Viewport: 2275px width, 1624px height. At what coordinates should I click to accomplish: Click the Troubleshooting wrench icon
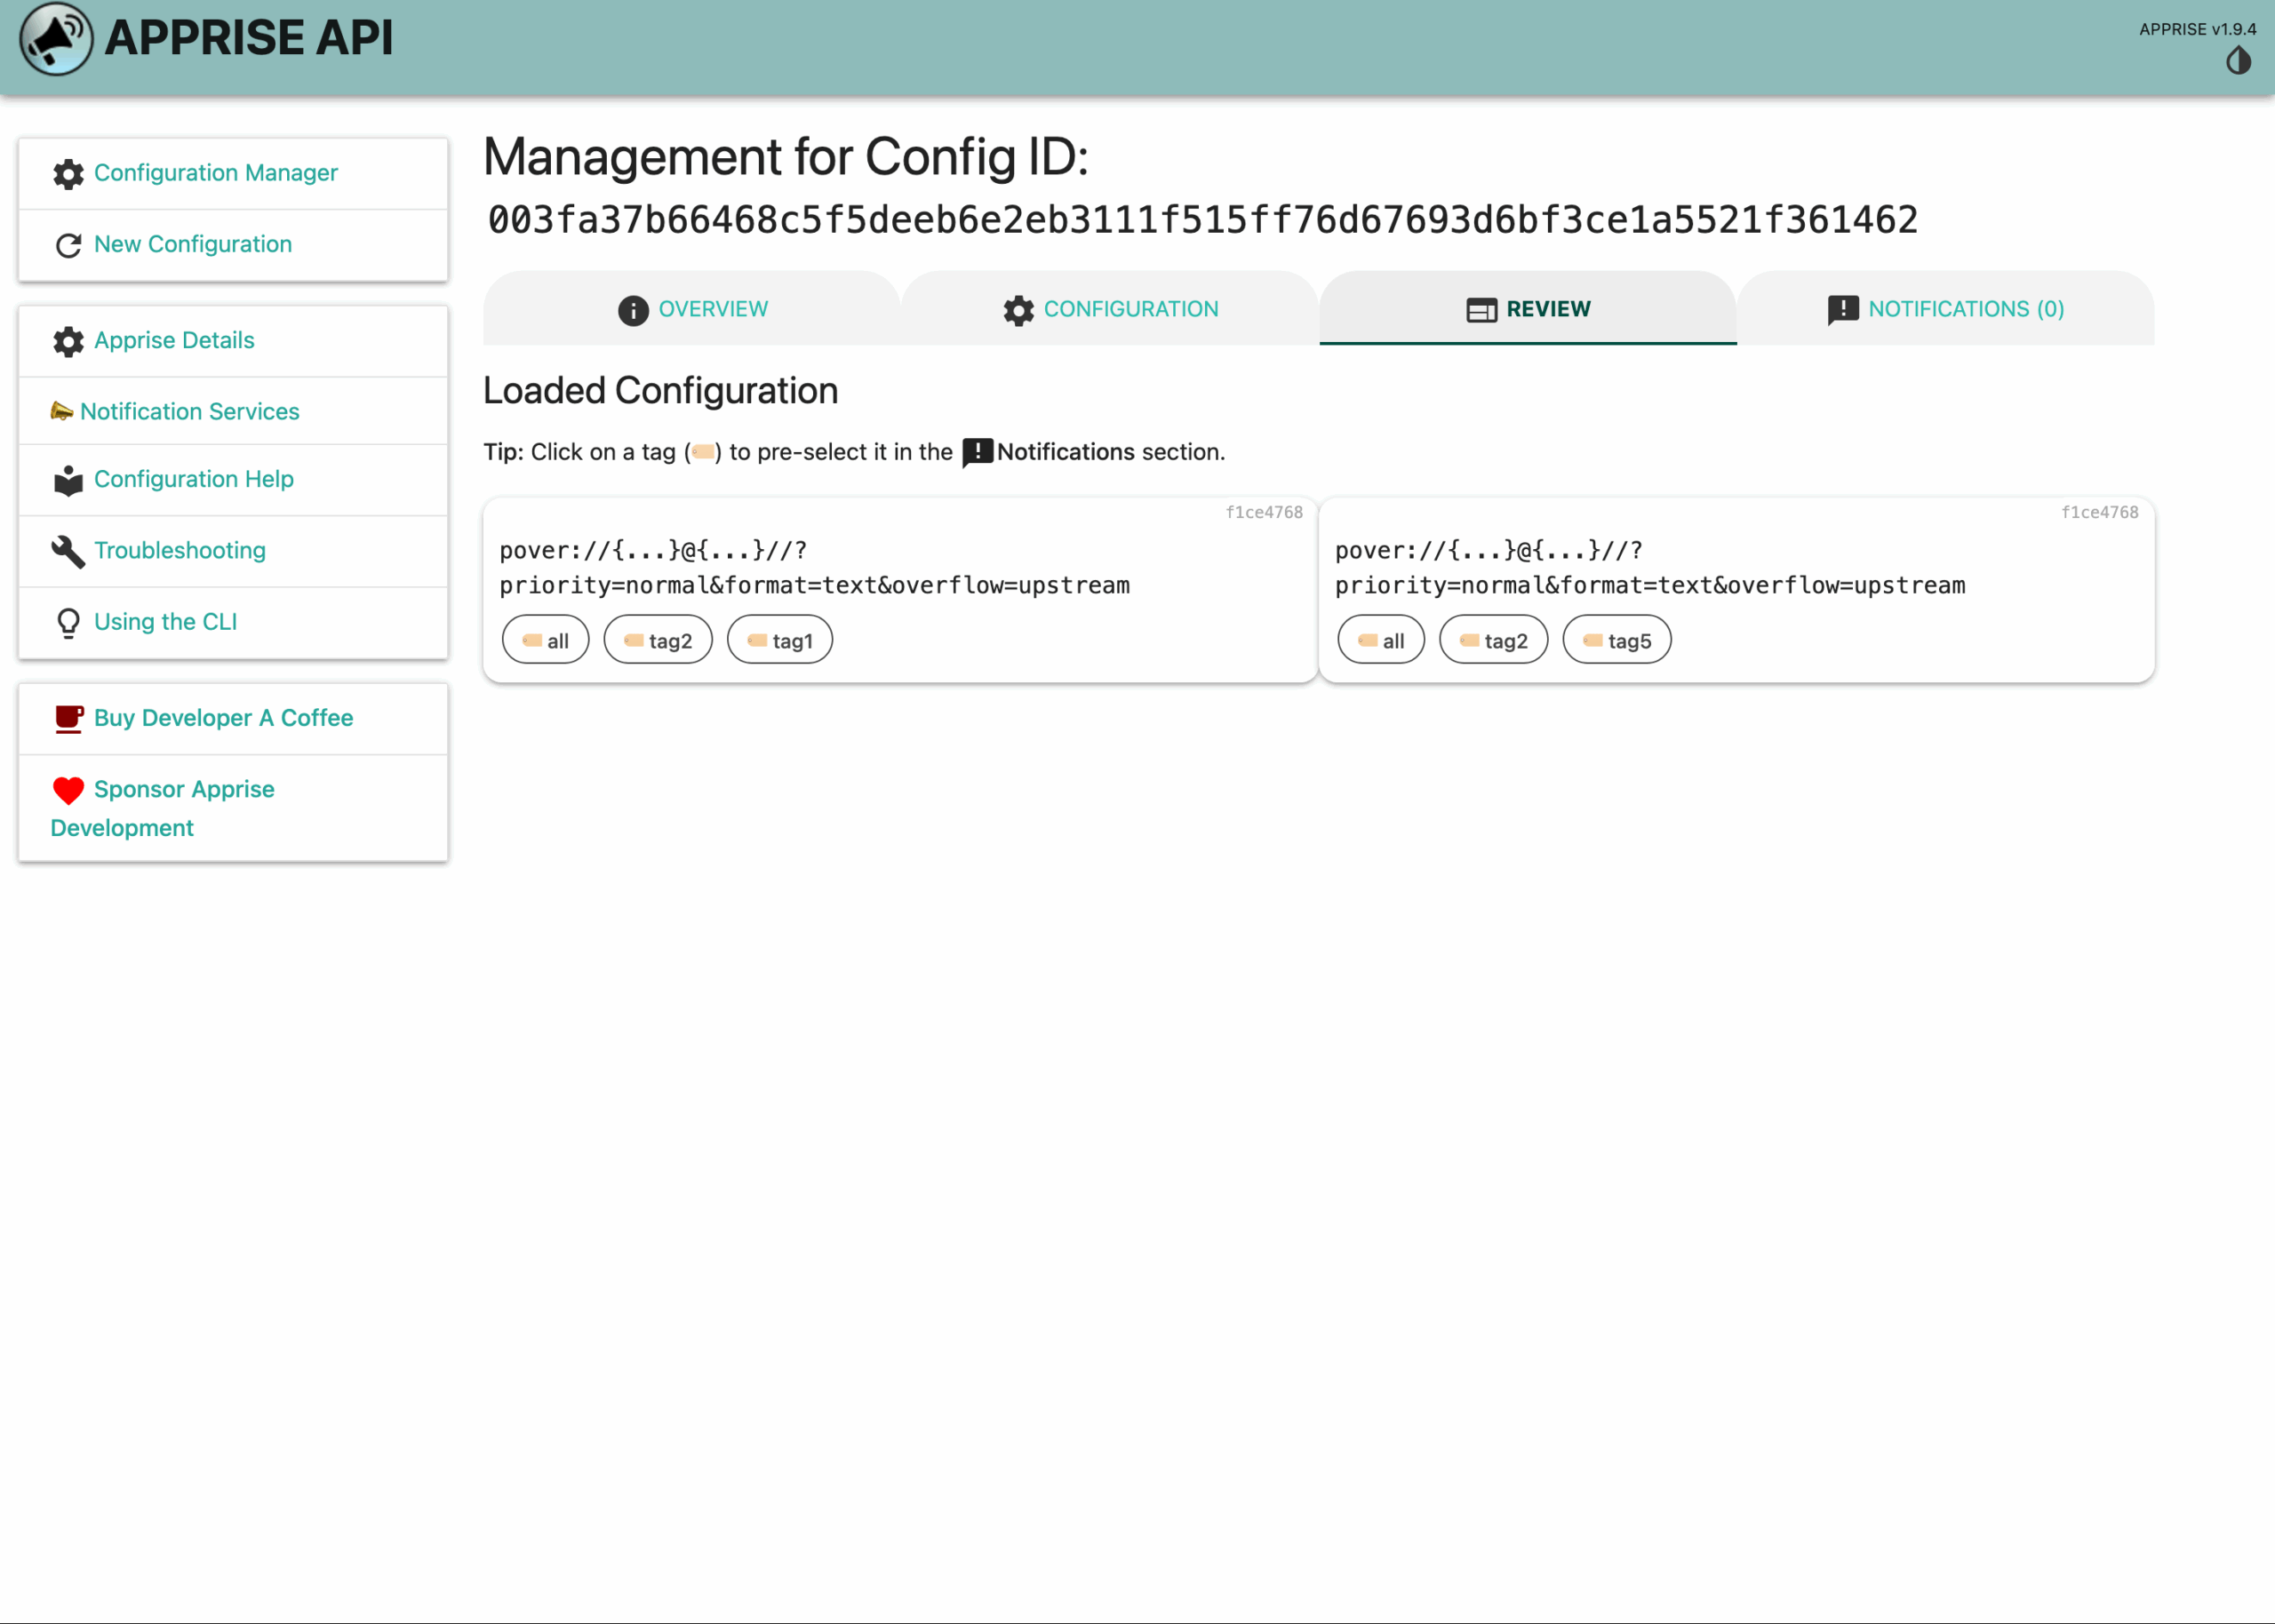coord(68,551)
